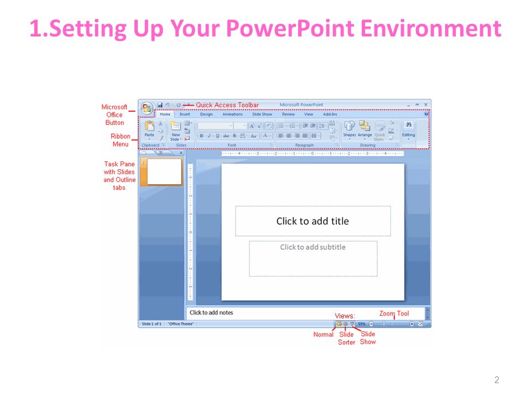
Task: Click the Shape Effects icon
Action: [x=391, y=138]
